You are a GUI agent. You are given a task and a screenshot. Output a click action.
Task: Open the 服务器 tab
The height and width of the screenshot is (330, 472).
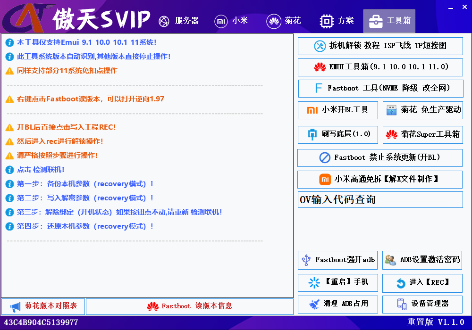(179, 21)
